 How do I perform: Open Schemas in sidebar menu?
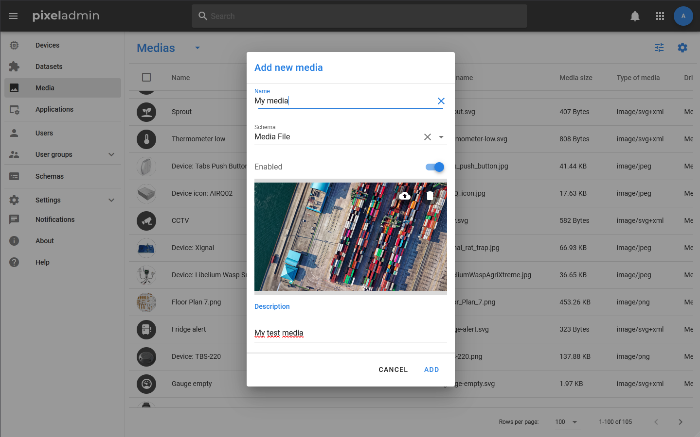[50, 176]
